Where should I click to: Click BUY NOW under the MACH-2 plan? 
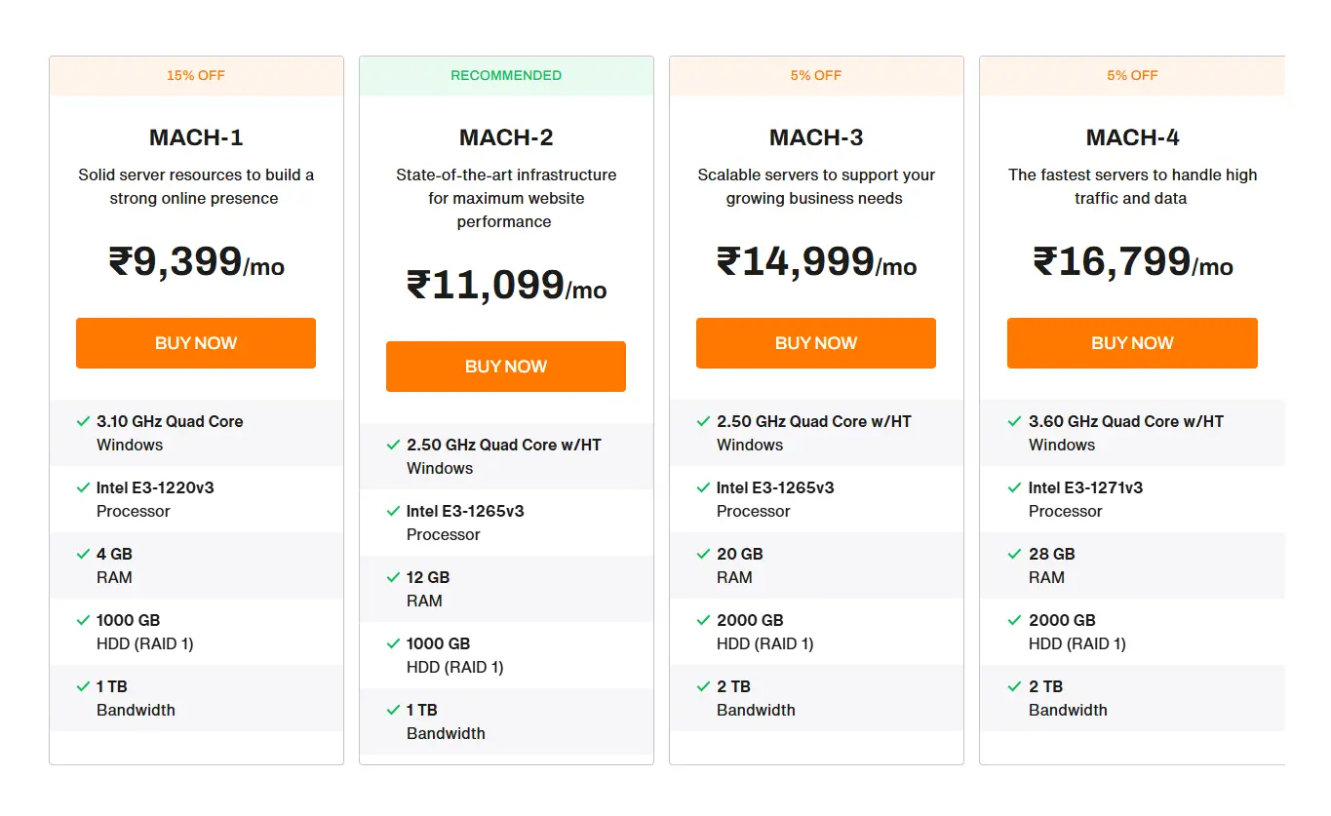coord(505,366)
